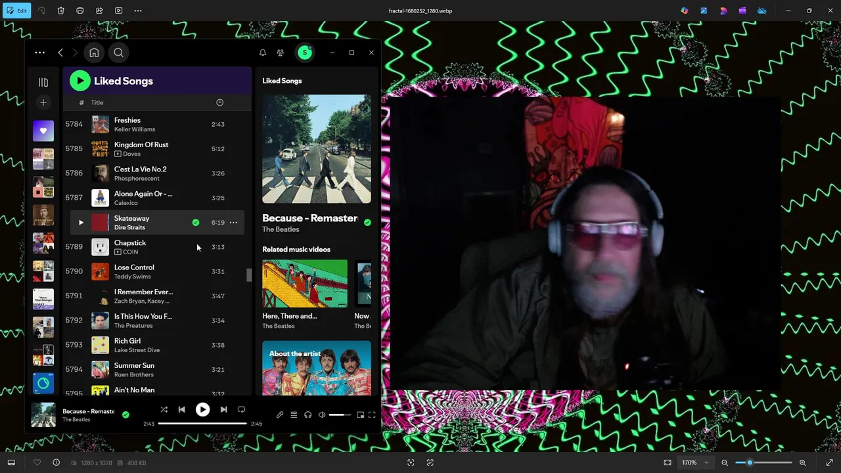The width and height of the screenshot is (841, 473).
Task: Open the Abbey Road album art in the right panel
Action: point(317,149)
